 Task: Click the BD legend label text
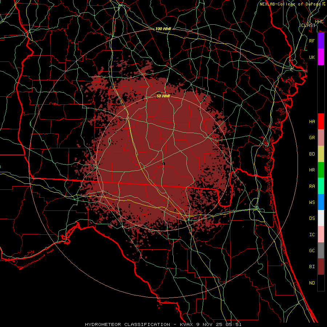point(312,154)
